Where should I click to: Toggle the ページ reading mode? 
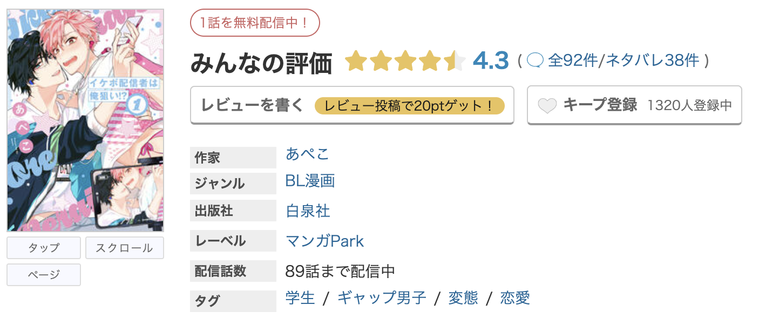[43, 275]
